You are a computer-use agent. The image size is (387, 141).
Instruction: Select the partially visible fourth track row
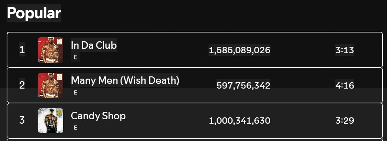(x=195, y=140)
